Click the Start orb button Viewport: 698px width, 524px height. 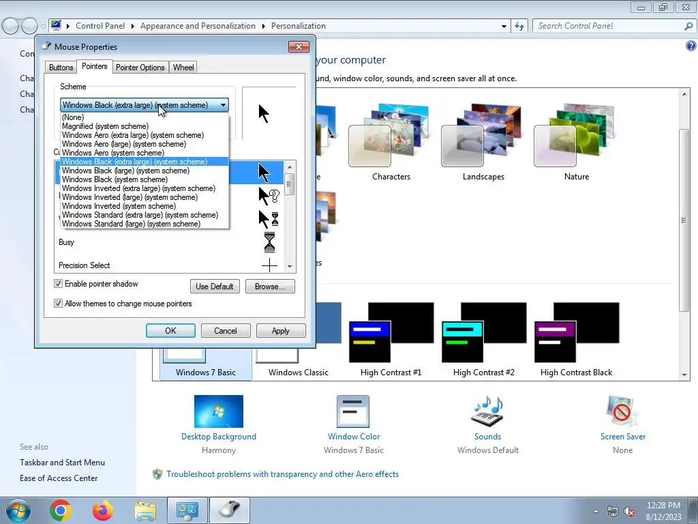18,510
